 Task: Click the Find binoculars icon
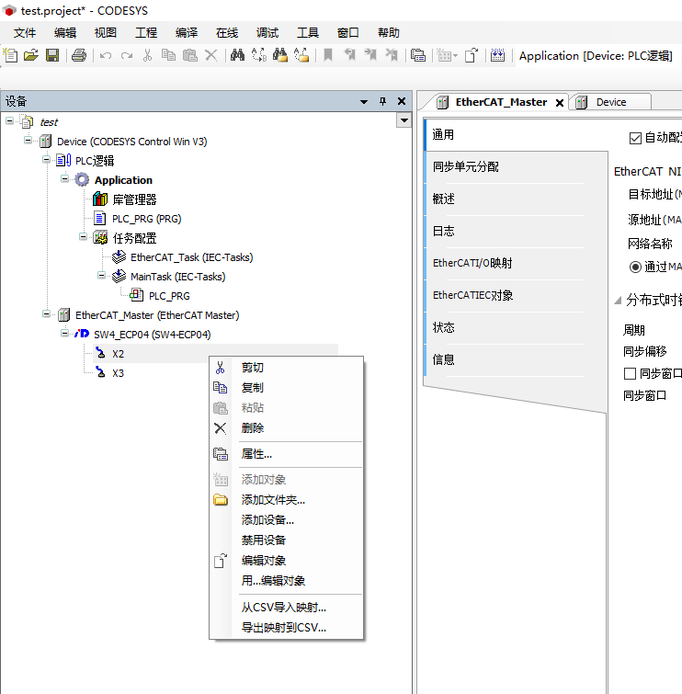point(238,55)
